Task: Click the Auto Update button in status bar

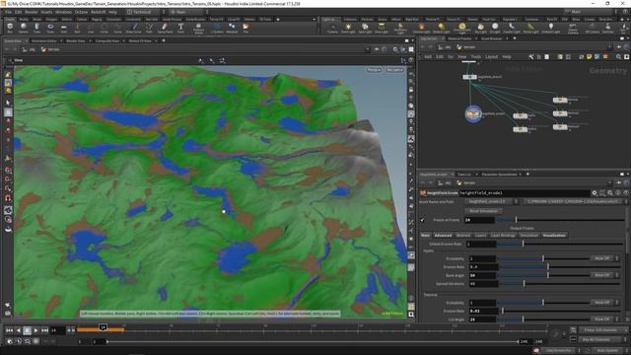Action: tap(607, 351)
